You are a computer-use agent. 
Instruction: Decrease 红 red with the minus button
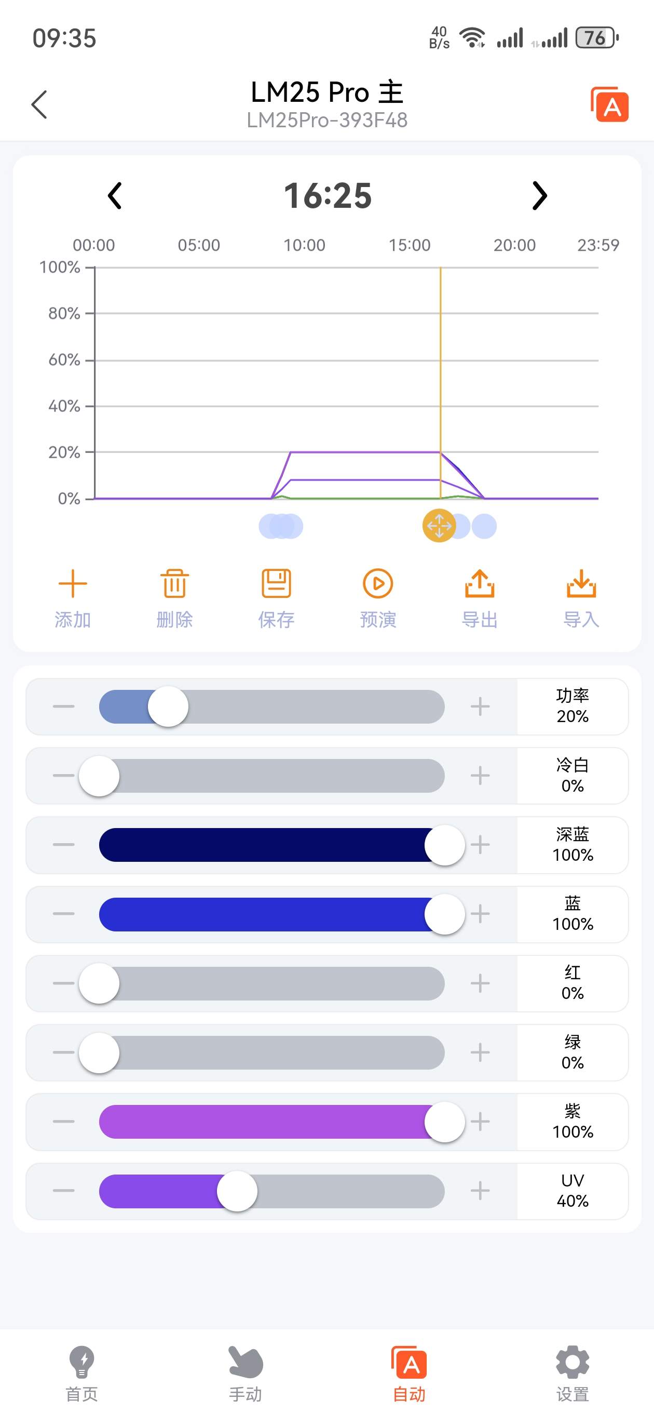click(64, 983)
